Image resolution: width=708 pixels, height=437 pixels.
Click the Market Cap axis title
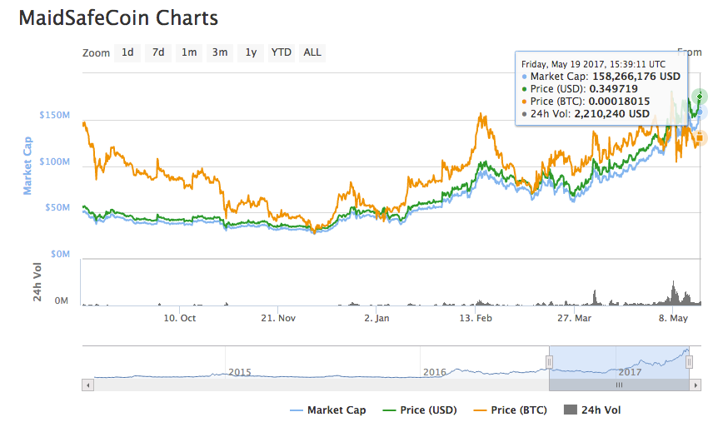point(27,166)
